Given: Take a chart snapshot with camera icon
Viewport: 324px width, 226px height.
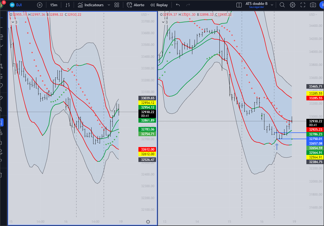Looking at the screenshot, I should click(313, 5).
